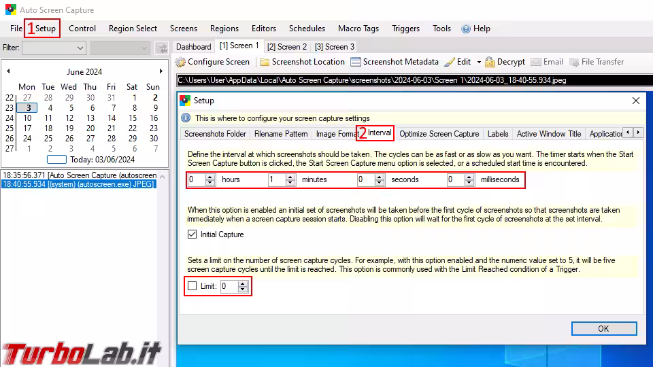Enable the Limit checkbox
Viewport: 653px width, 367px height.
coord(192,286)
